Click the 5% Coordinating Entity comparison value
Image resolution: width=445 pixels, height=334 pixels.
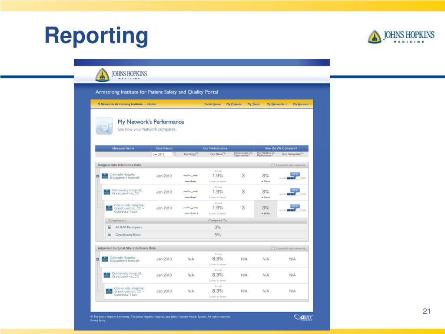pos(217,234)
